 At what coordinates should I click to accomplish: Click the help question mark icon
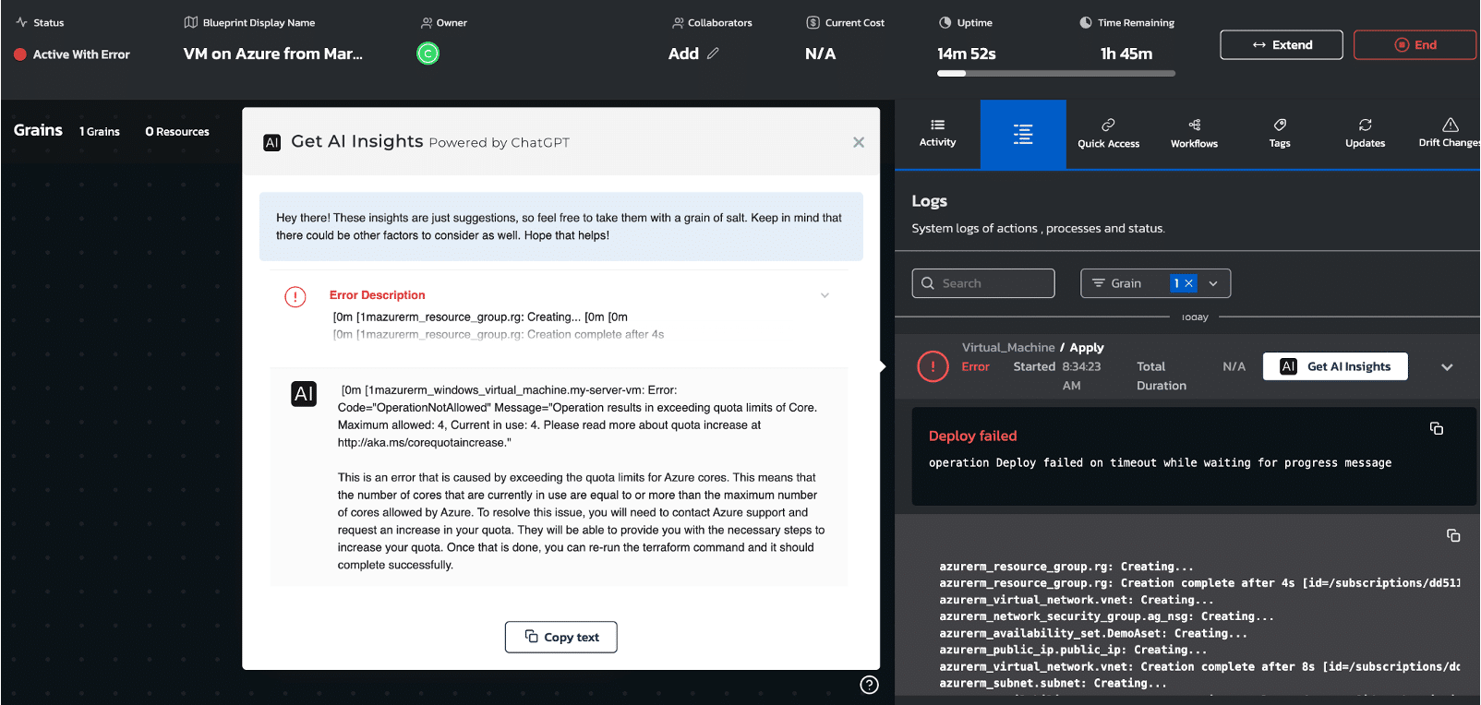point(869,685)
